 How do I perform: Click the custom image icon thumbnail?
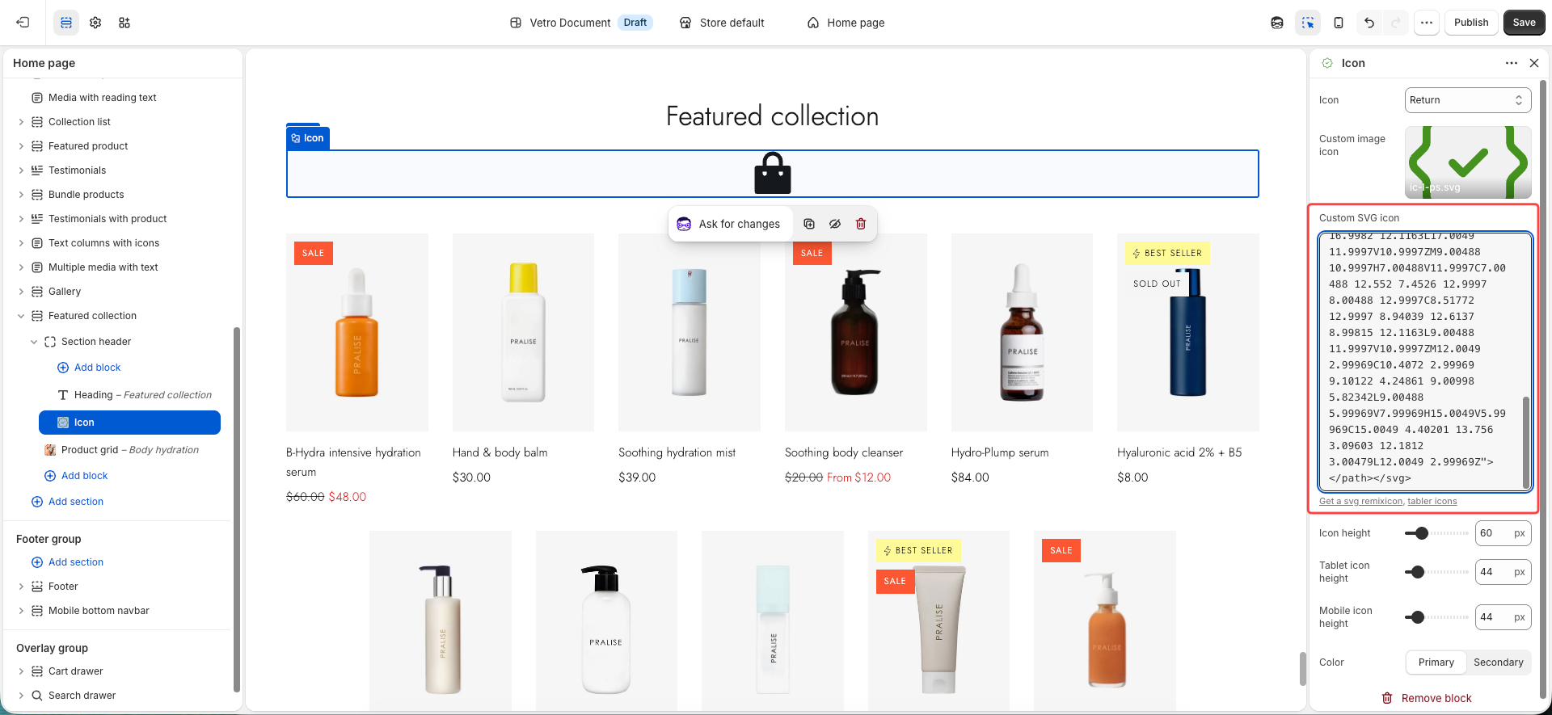point(1468,162)
